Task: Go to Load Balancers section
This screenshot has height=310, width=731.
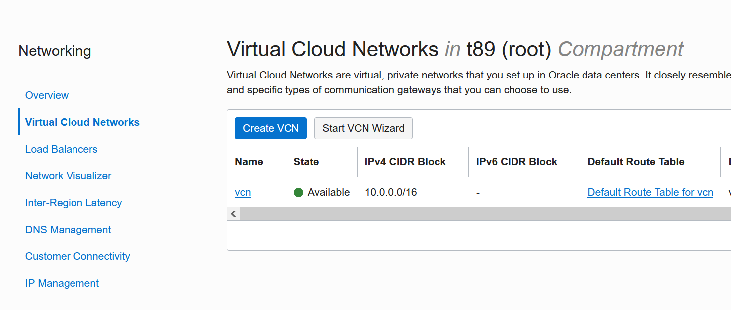Action: point(61,149)
